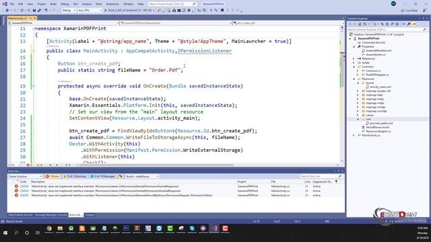431x242 pixels.
Task: Open the Any CPU platform dropdown
Action: pos(90,11)
